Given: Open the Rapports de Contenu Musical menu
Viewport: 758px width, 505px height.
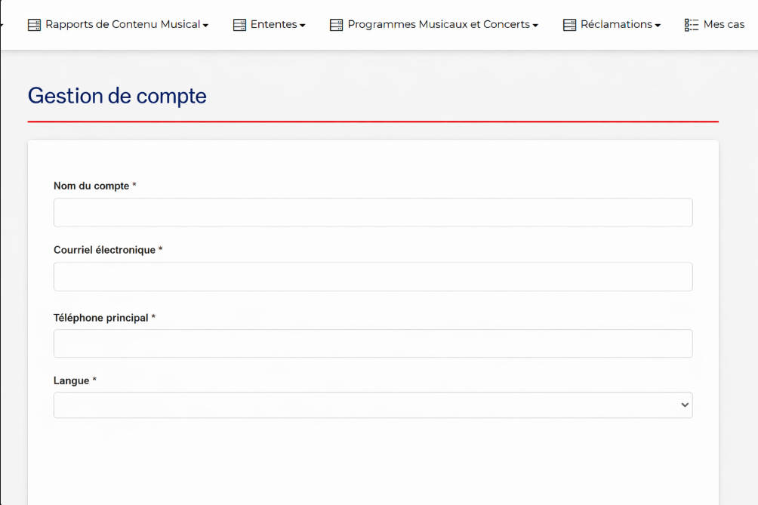Looking at the screenshot, I should coord(122,24).
